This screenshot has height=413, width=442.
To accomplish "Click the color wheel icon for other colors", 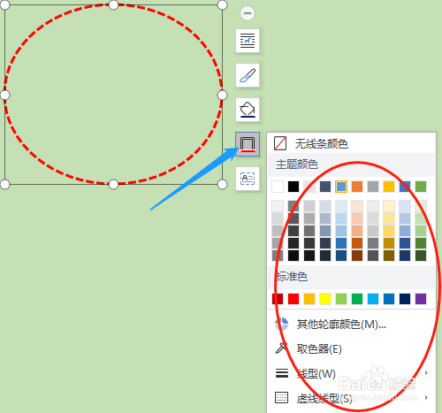I will 281,324.
